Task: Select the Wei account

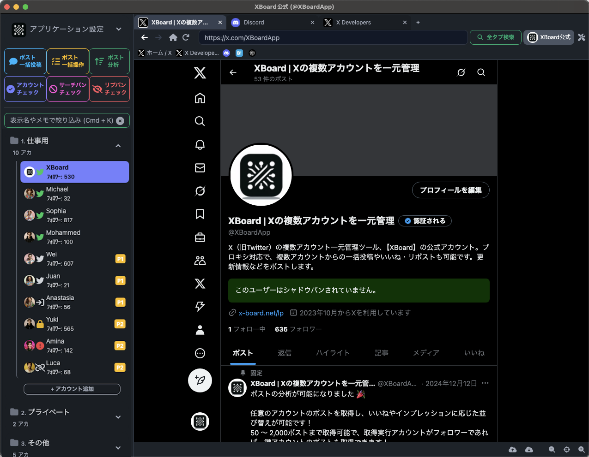Action: [75, 259]
